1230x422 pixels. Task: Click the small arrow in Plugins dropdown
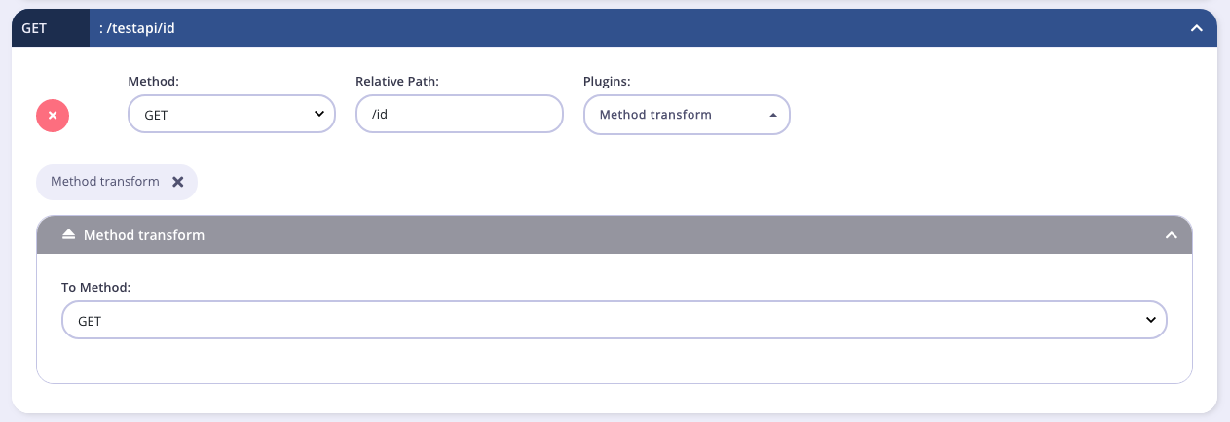[773, 115]
